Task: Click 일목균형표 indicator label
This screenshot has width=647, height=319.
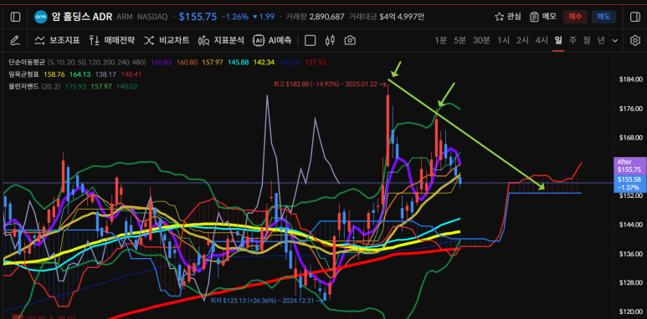Action: click(x=24, y=74)
